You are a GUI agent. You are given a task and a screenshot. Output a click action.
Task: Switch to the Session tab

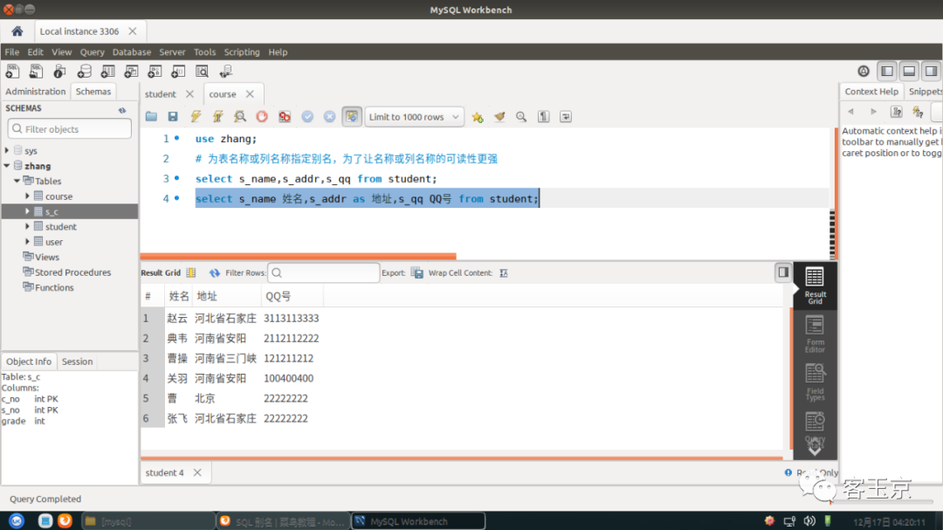pos(77,361)
